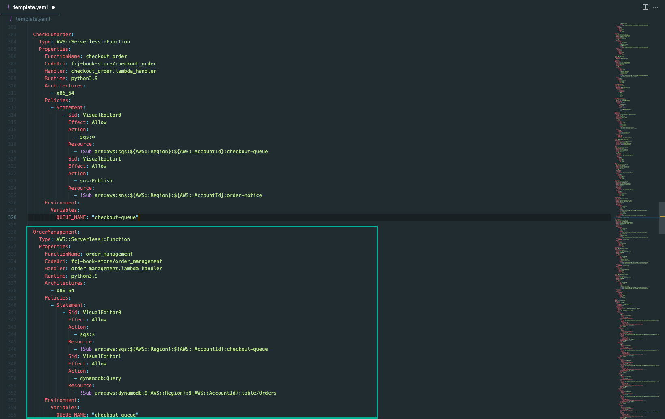The image size is (665, 419).
Task: Click the 'dynamodb:Query' action
Action: click(100, 378)
